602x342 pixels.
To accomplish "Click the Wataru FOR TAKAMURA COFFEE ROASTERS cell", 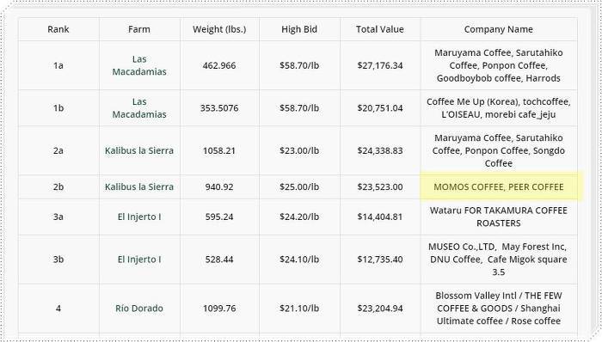I will (x=498, y=217).
